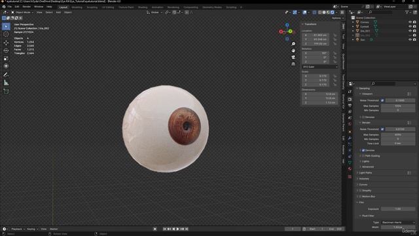419x236 pixels.
Task: Open the viewport Add menu
Action: click(58, 12)
